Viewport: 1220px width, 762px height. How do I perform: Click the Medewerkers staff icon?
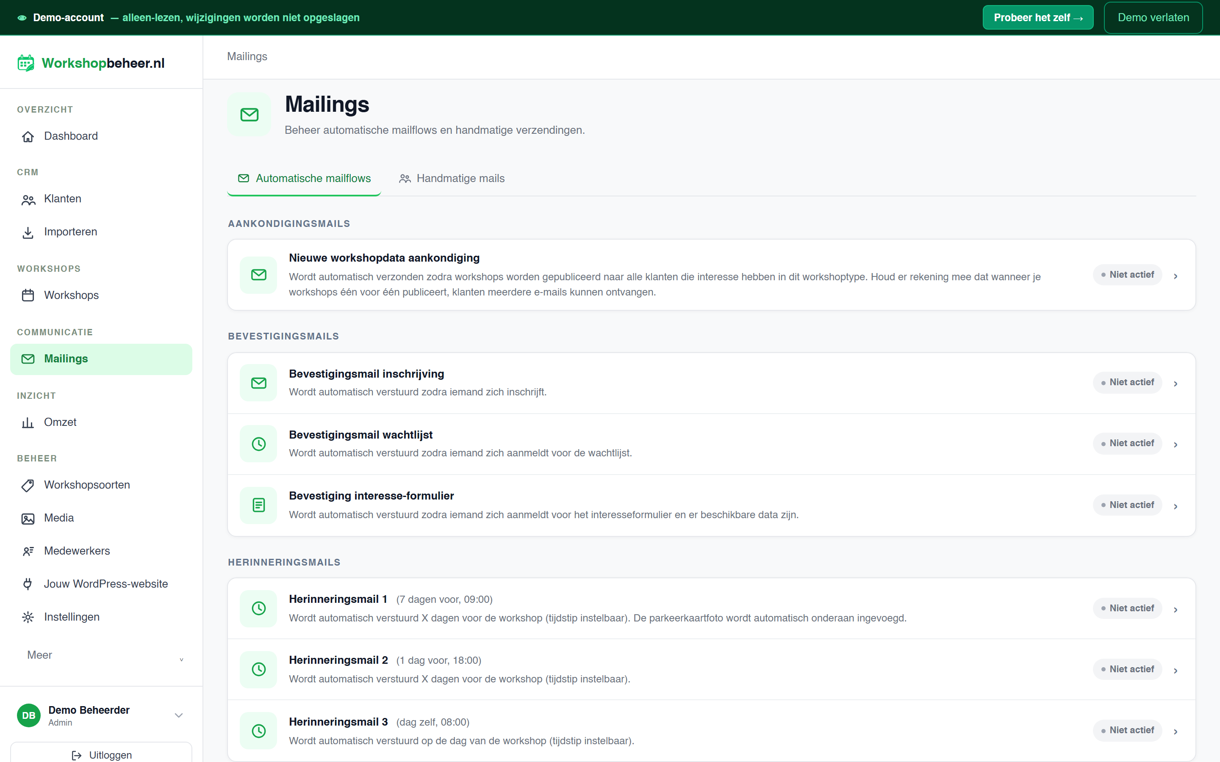[28, 551]
